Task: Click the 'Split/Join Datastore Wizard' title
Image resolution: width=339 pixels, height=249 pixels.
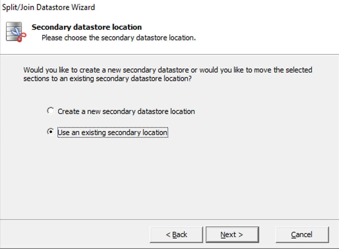Action: [x=48, y=7]
